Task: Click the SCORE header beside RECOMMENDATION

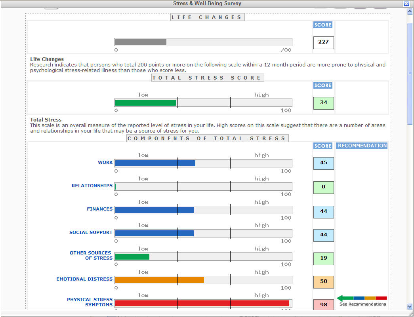Action: click(322, 146)
